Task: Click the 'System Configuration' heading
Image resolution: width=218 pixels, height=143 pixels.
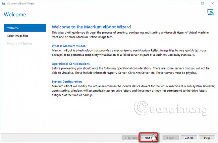Action: point(67,82)
